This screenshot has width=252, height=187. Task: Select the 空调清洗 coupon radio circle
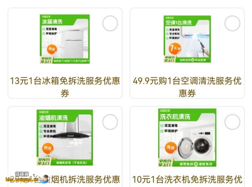click(x=232, y=23)
